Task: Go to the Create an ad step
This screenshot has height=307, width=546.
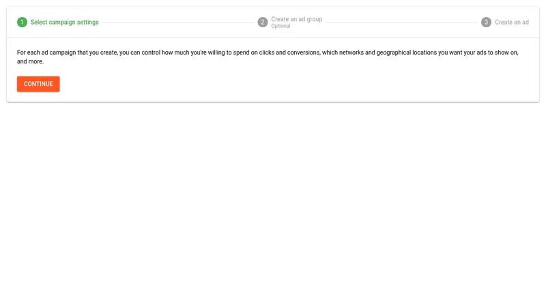Action: tap(511, 23)
